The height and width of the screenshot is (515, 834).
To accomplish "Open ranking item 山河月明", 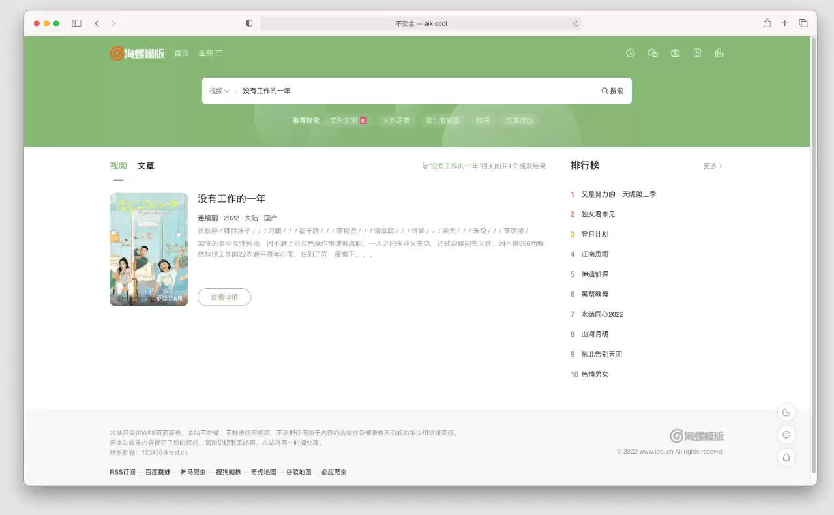I will 595,334.
